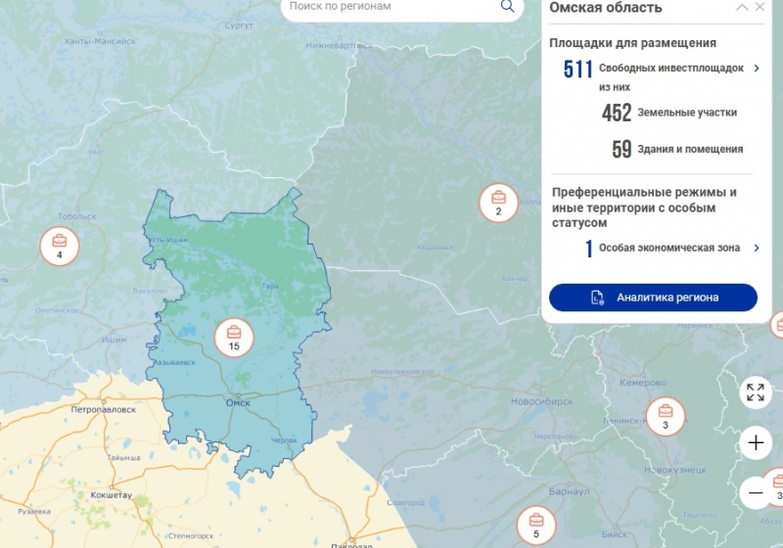Type in the 'Поиск по регионам' search field
Screen dimensions: 783x548
[391, 7]
